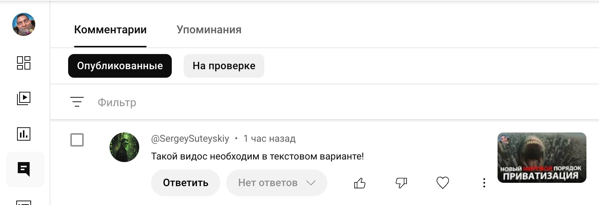
Task: Open the @SergeySuteyskiy channel link
Action: point(190,139)
